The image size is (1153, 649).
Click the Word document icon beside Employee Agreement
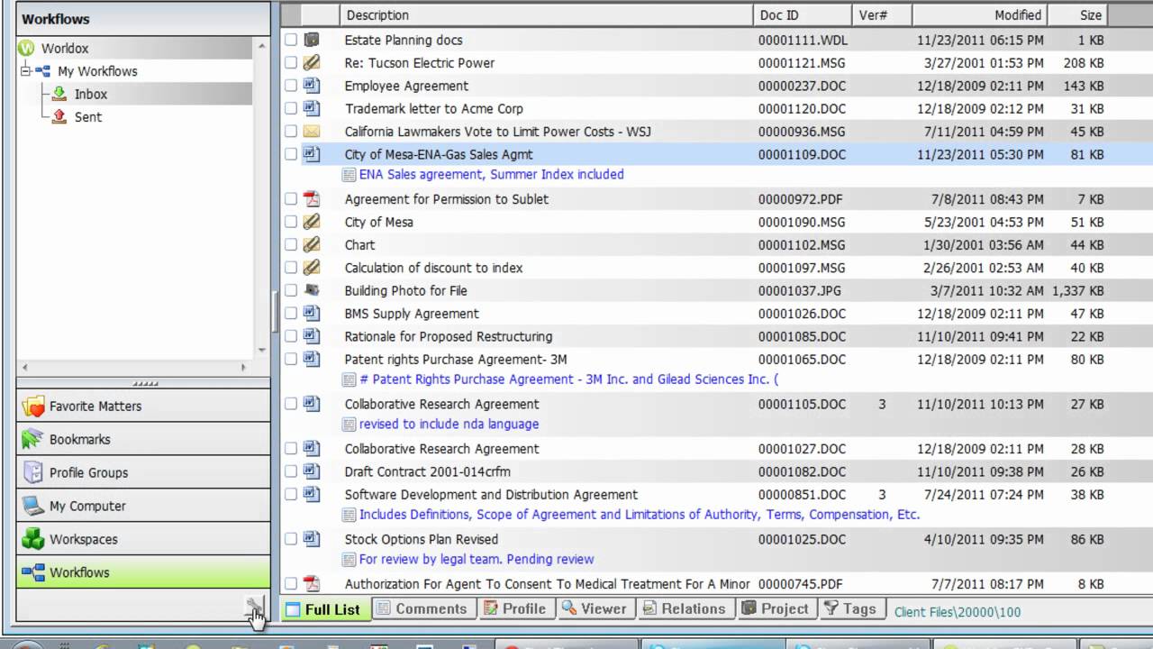tap(312, 86)
